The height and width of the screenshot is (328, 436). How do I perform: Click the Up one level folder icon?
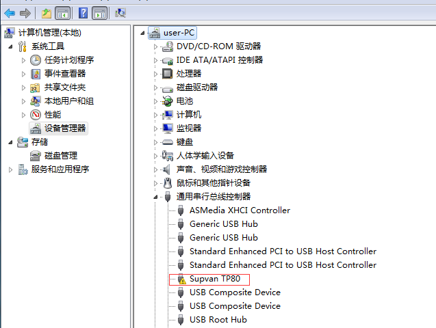click(46, 13)
